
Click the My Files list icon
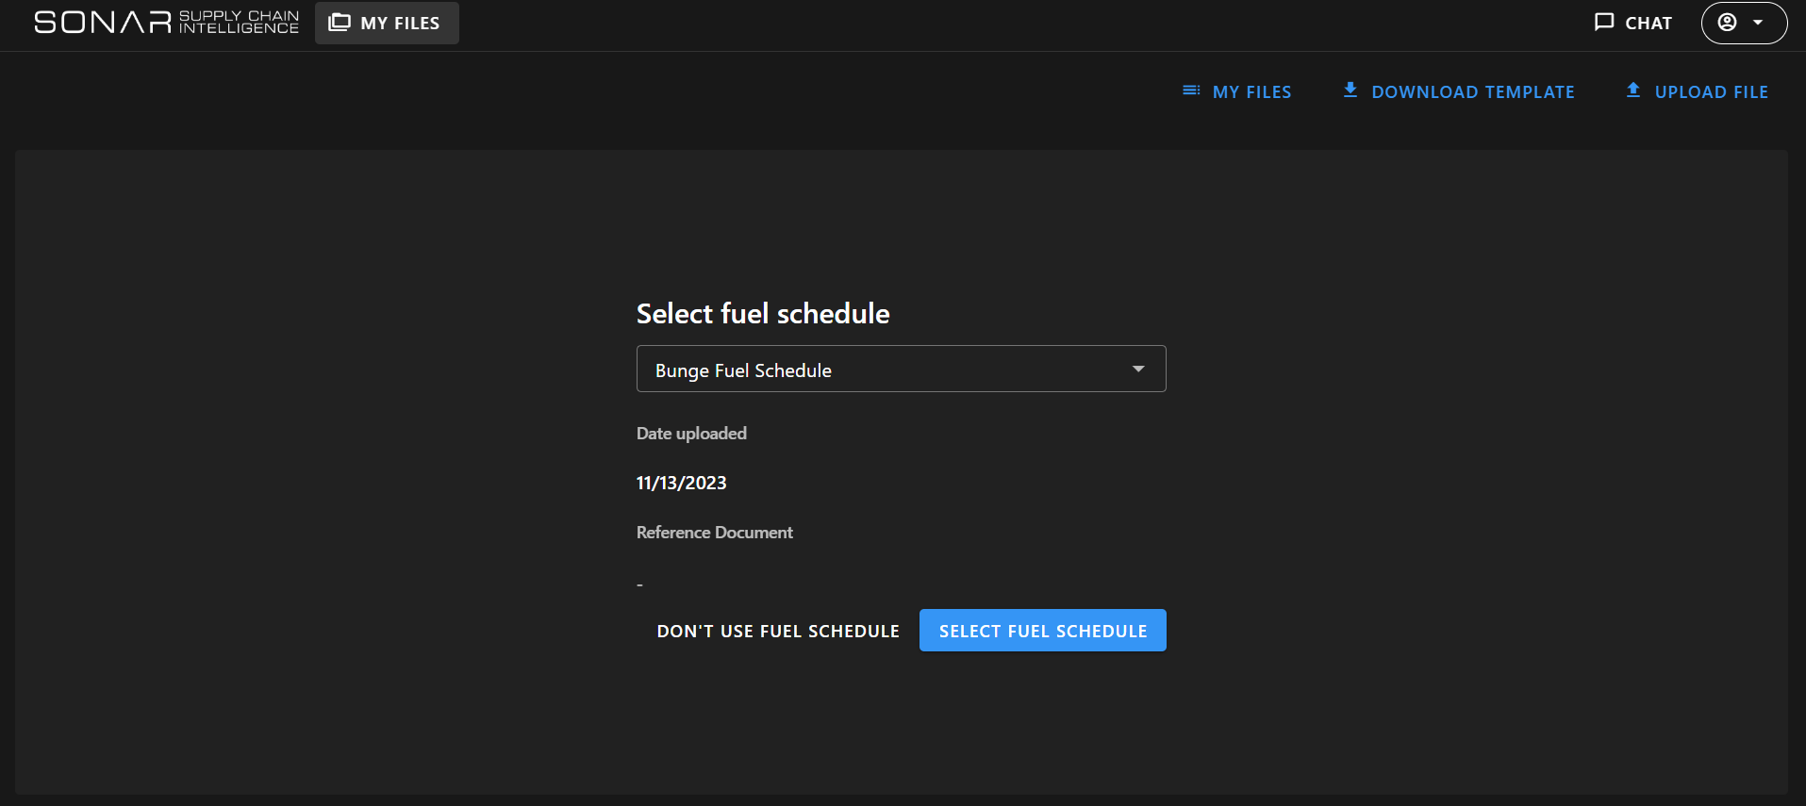coord(1191,91)
